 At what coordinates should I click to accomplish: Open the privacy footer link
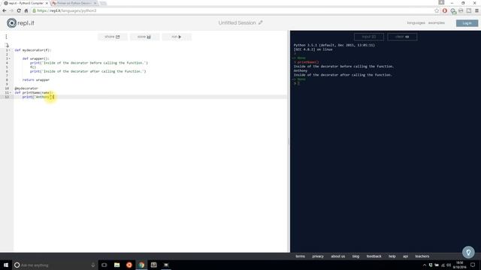pyautogui.click(x=318, y=256)
